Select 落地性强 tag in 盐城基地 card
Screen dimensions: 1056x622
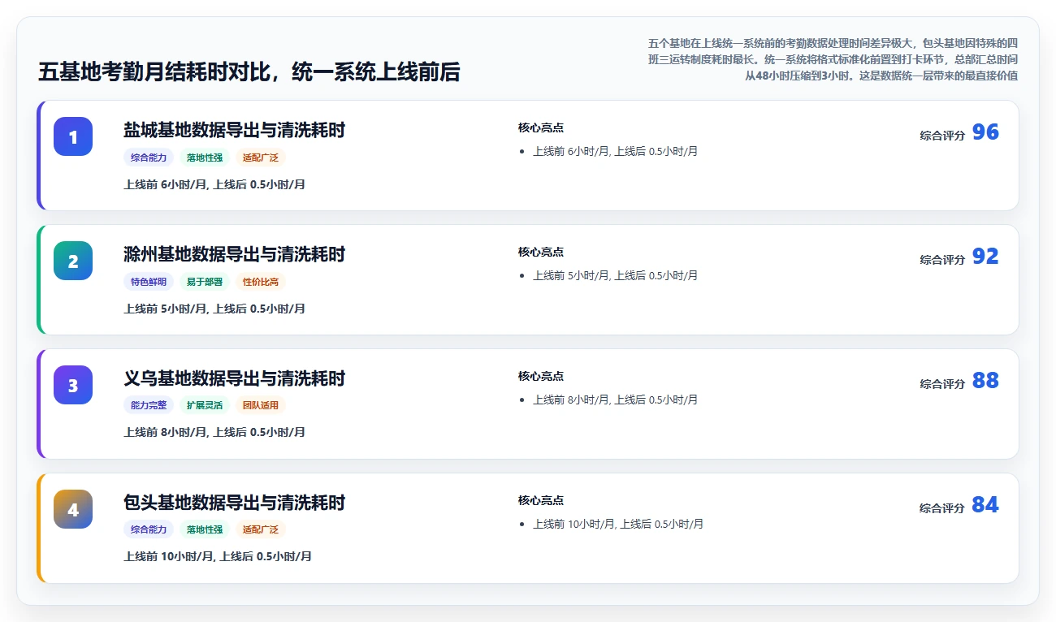pos(205,158)
